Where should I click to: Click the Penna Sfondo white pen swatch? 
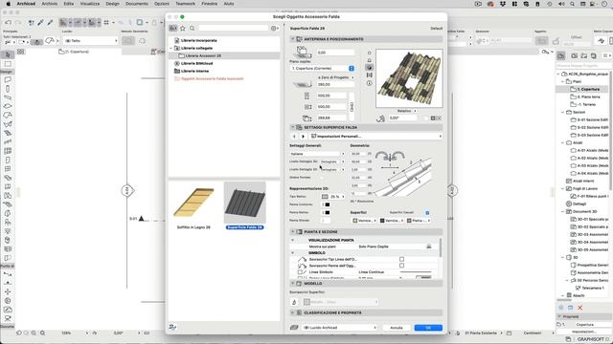pyautogui.click(x=326, y=221)
